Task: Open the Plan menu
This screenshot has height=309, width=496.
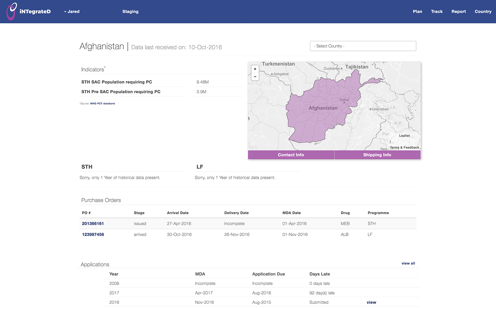Action: (x=417, y=11)
